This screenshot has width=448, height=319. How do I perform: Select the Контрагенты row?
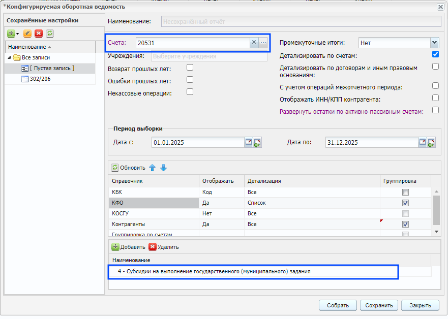[x=270, y=225]
